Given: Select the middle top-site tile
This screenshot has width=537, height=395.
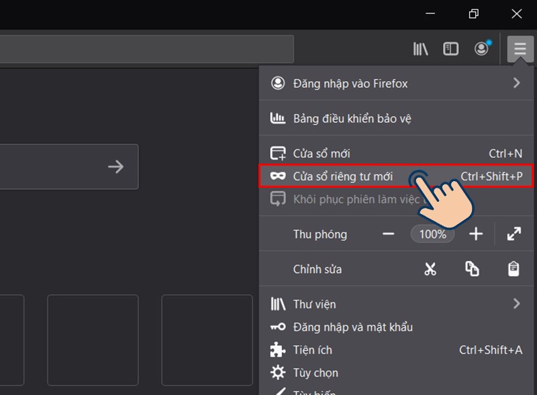Looking at the screenshot, I should pyautogui.click(x=93, y=340).
